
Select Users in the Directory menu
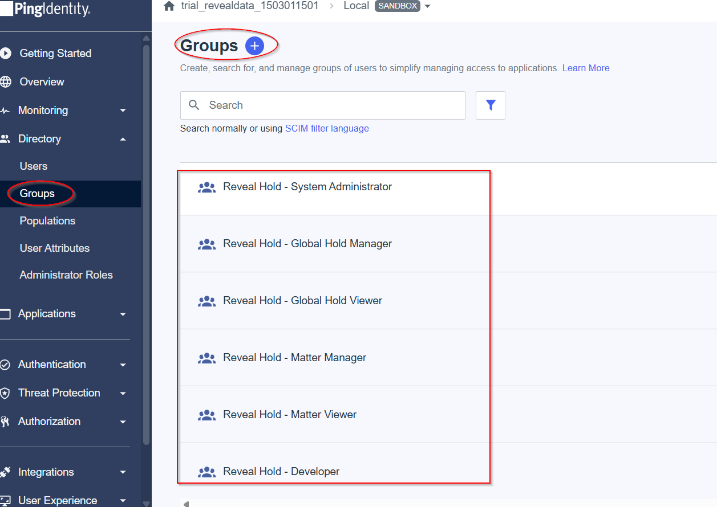(x=34, y=166)
